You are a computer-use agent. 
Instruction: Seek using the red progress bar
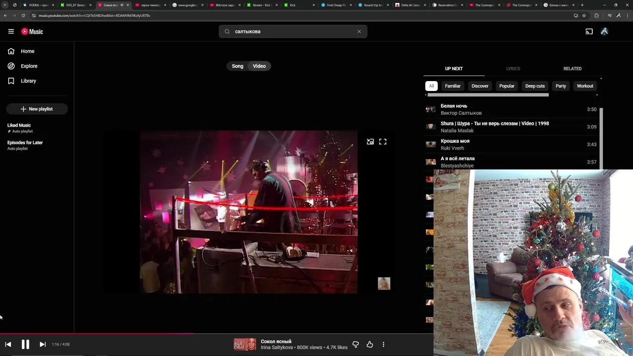point(217,333)
